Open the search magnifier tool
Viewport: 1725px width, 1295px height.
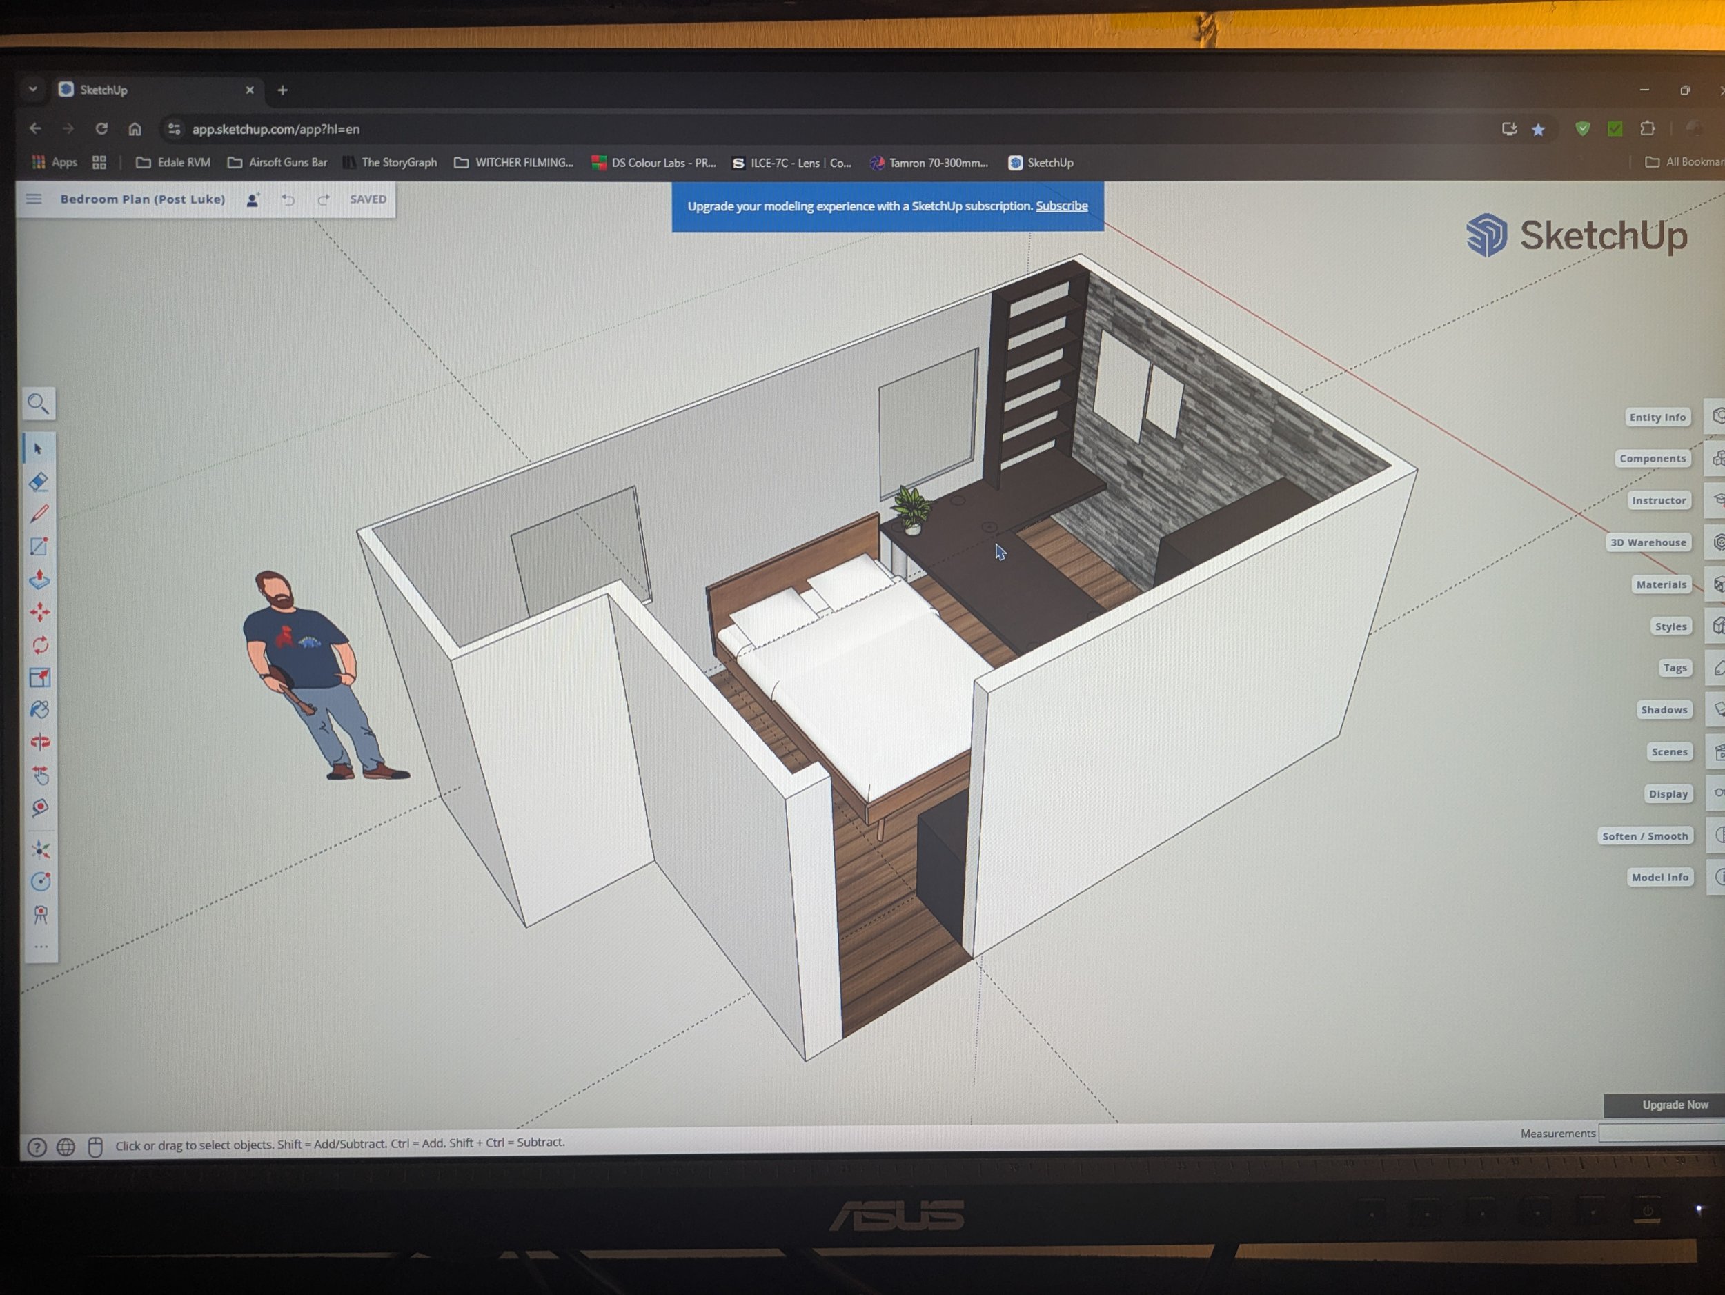pyautogui.click(x=38, y=404)
